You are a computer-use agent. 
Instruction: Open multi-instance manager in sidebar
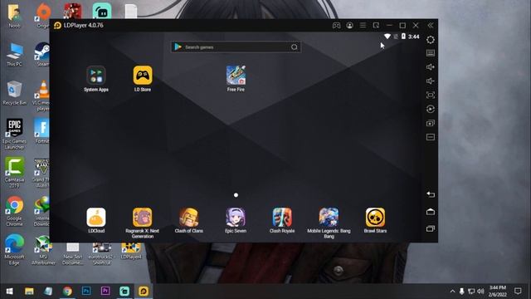point(431,123)
